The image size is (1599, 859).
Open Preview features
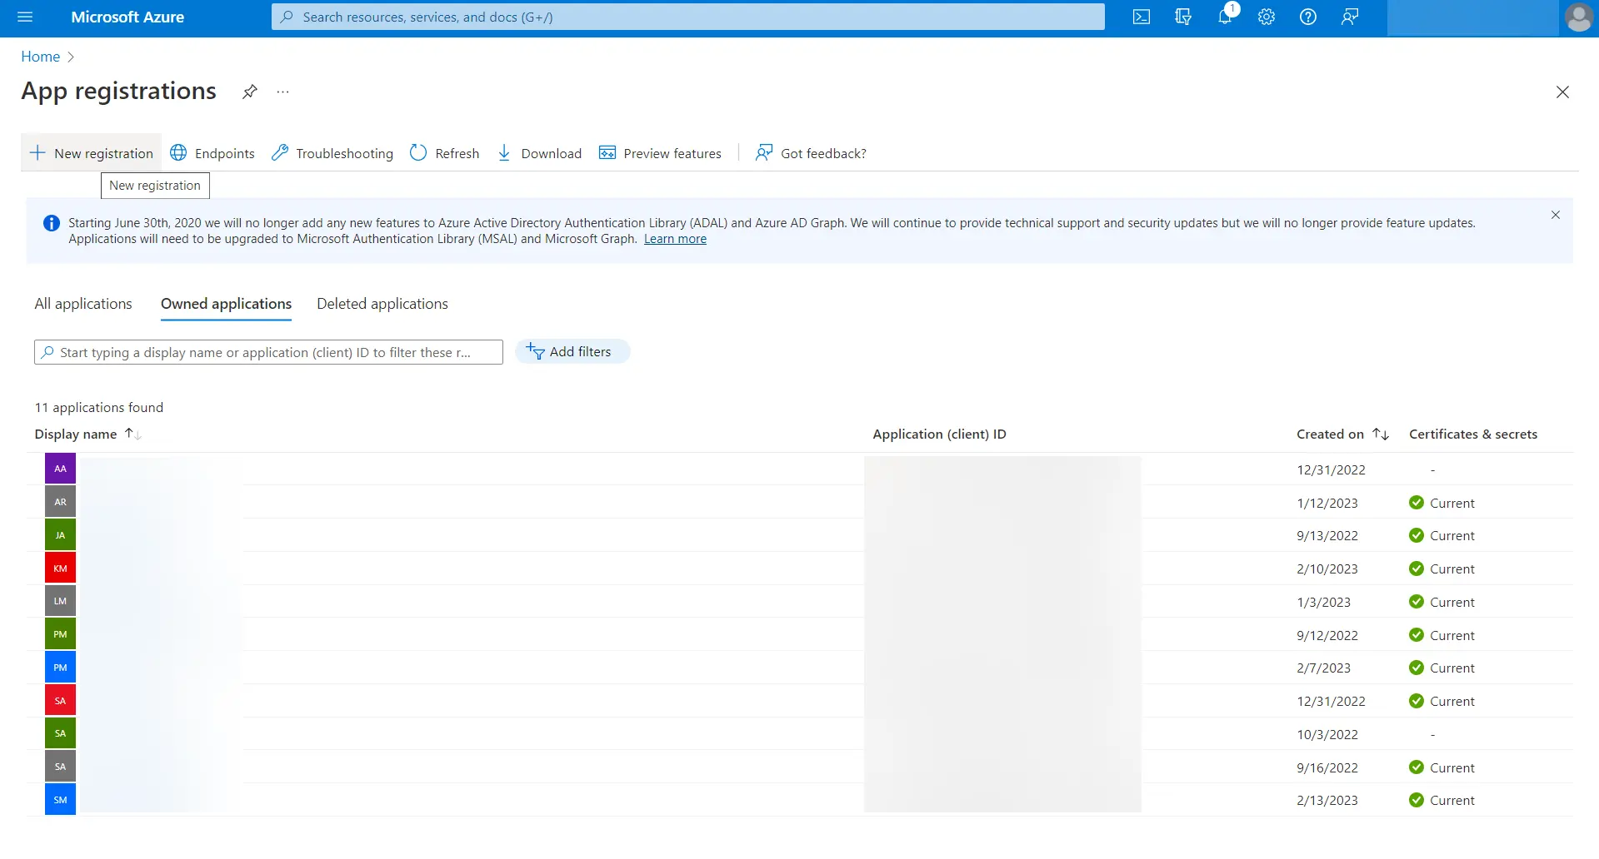[x=661, y=153]
